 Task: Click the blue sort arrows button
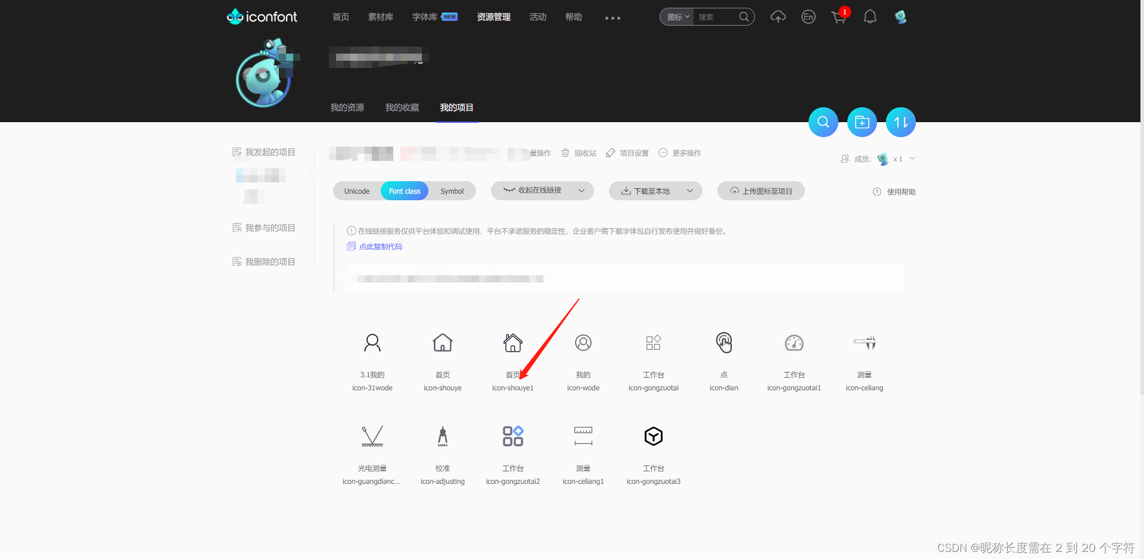(x=901, y=122)
